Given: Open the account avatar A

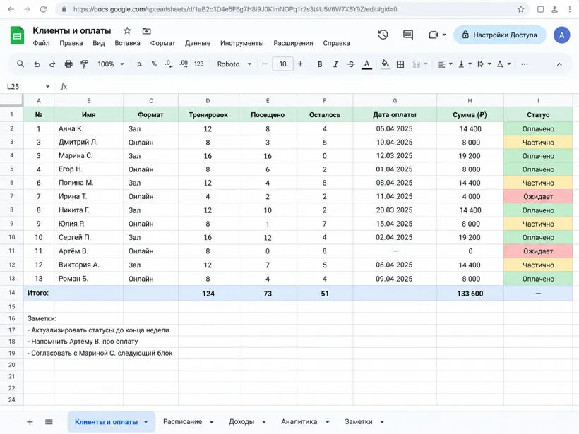Looking at the screenshot, I should (x=561, y=35).
